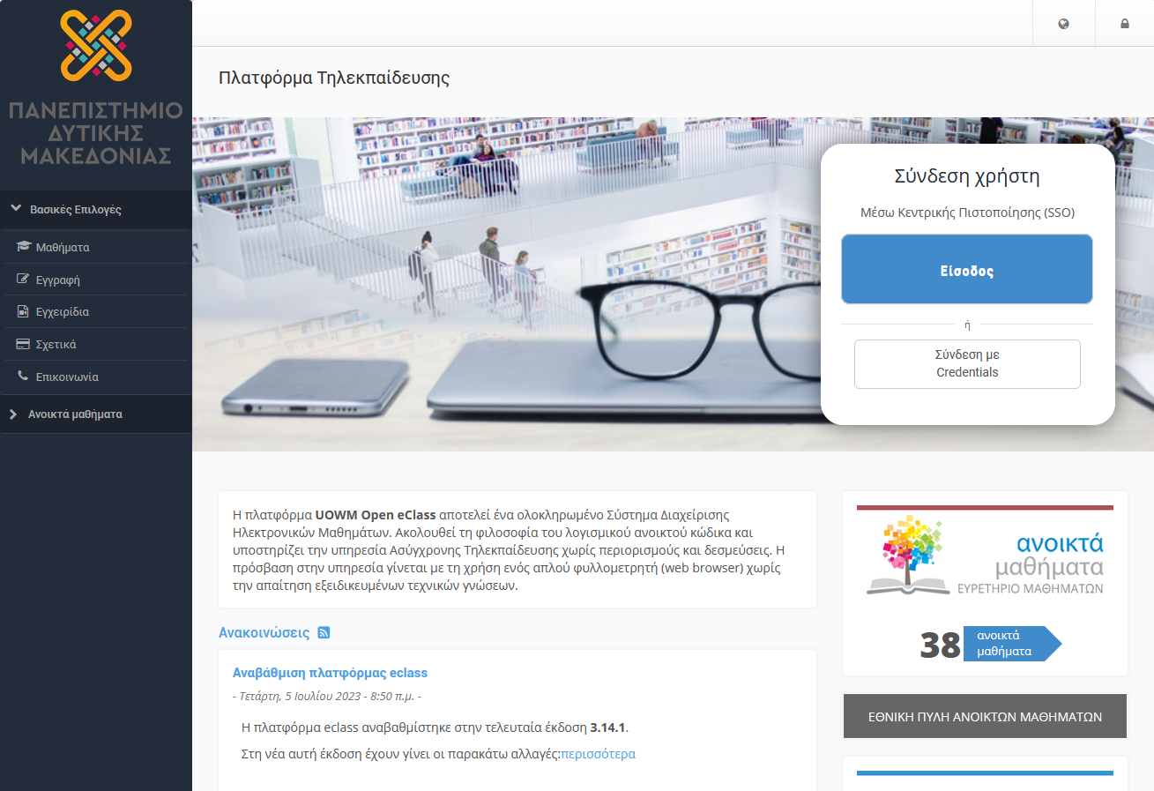Image resolution: width=1154 pixels, height=791 pixels.
Task: Click the Σχετικά card icon
Action: pos(24,343)
